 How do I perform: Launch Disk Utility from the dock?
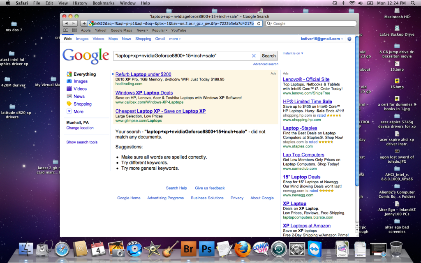point(44,249)
